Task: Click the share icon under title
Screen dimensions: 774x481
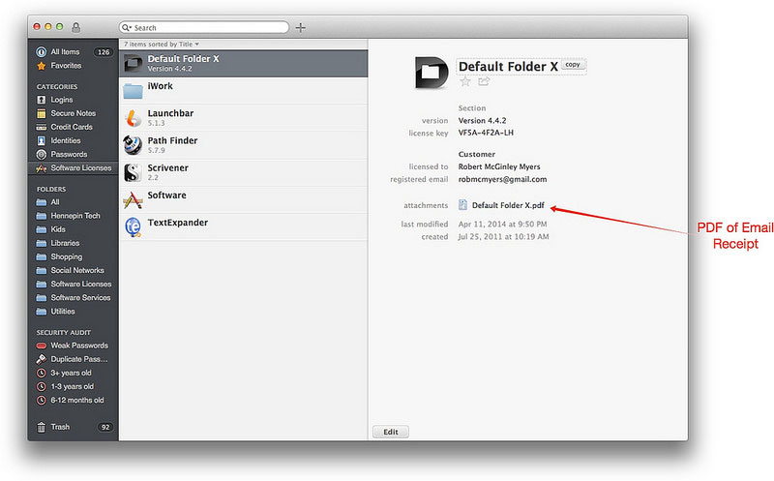Action: tap(483, 81)
